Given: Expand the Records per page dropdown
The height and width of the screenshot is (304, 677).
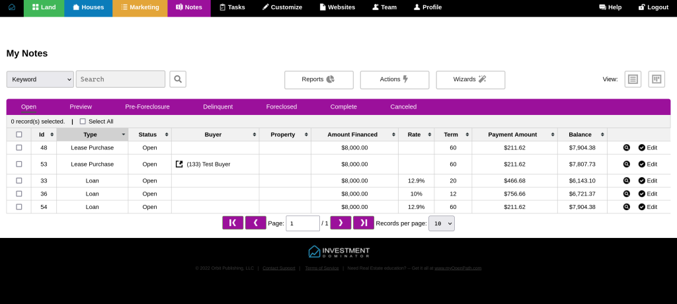Looking at the screenshot, I should (441, 223).
